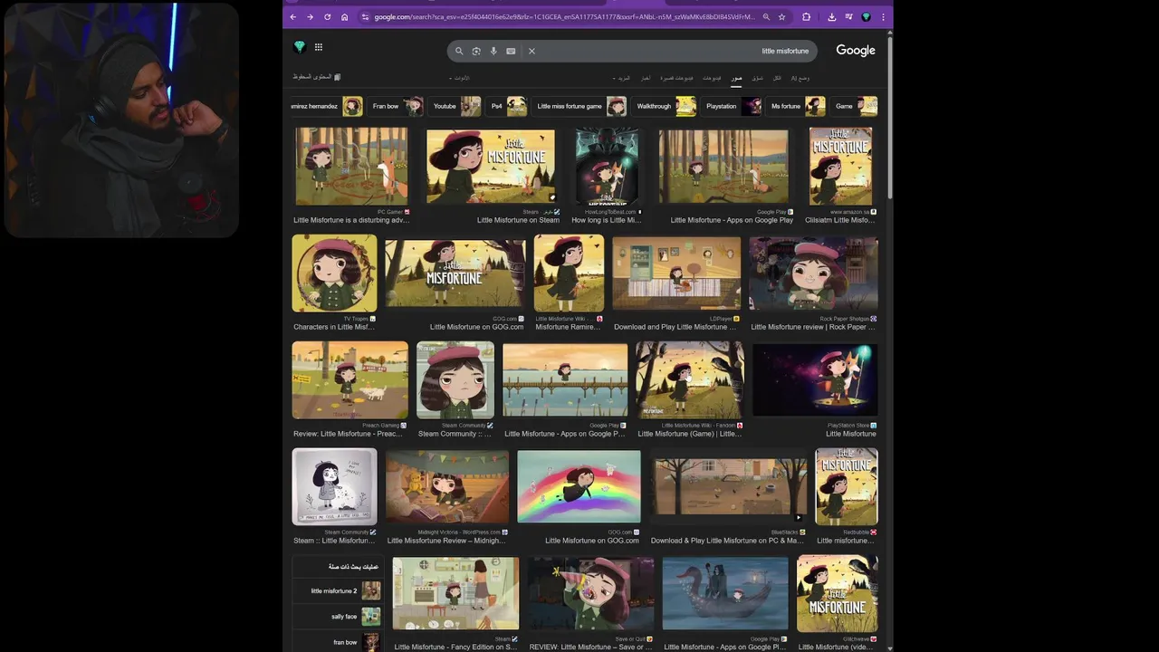1159x652 pixels.
Task: Open the HowLongToBeat image result
Action: pyautogui.click(x=607, y=166)
